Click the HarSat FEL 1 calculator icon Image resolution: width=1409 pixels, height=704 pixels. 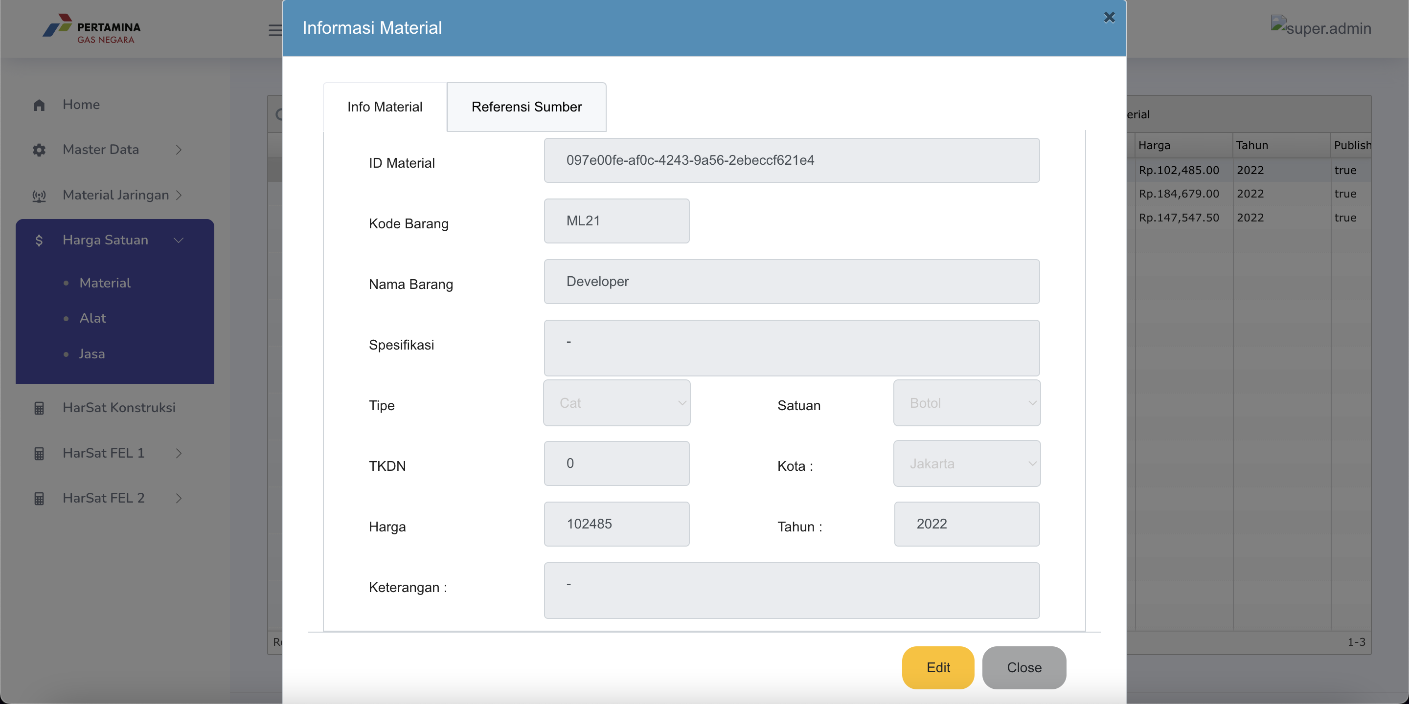(39, 454)
